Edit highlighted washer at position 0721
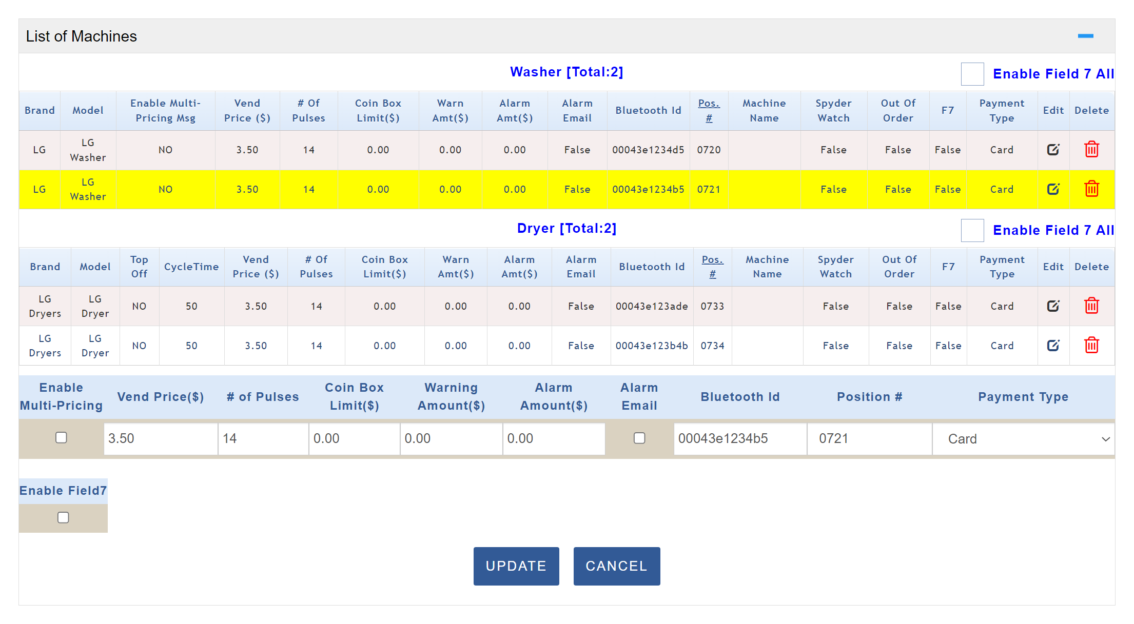 point(1053,189)
